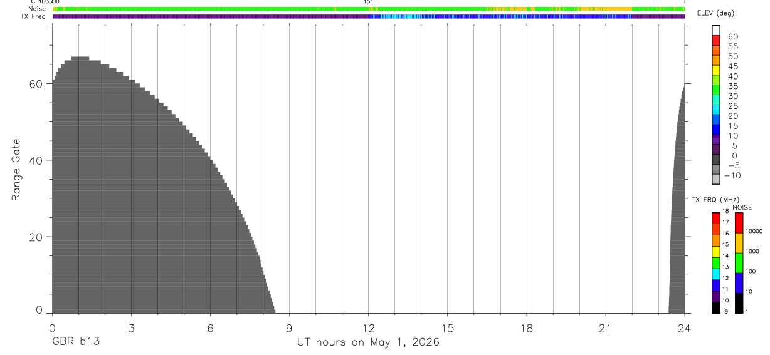The height and width of the screenshot is (355, 770).
Task: Click the Range Gate tick label '60'
Action: coord(36,83)
